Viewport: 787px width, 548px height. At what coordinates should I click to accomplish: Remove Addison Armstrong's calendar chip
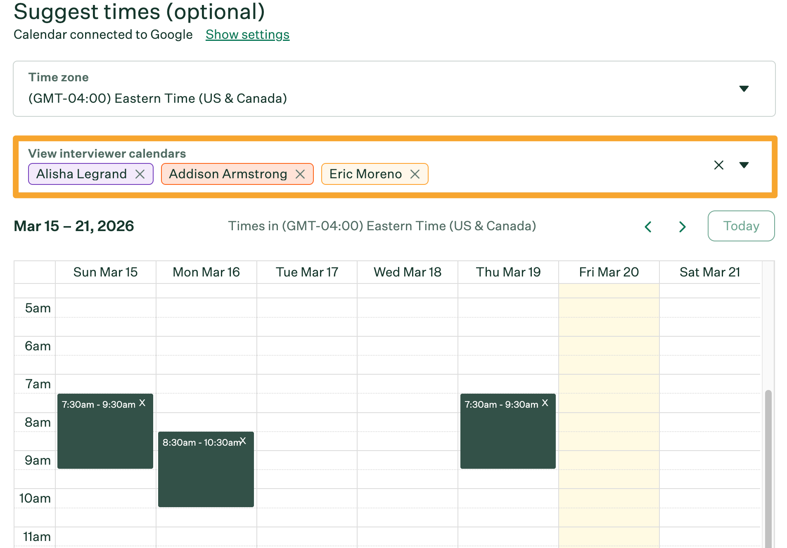(x=300, y=174)
